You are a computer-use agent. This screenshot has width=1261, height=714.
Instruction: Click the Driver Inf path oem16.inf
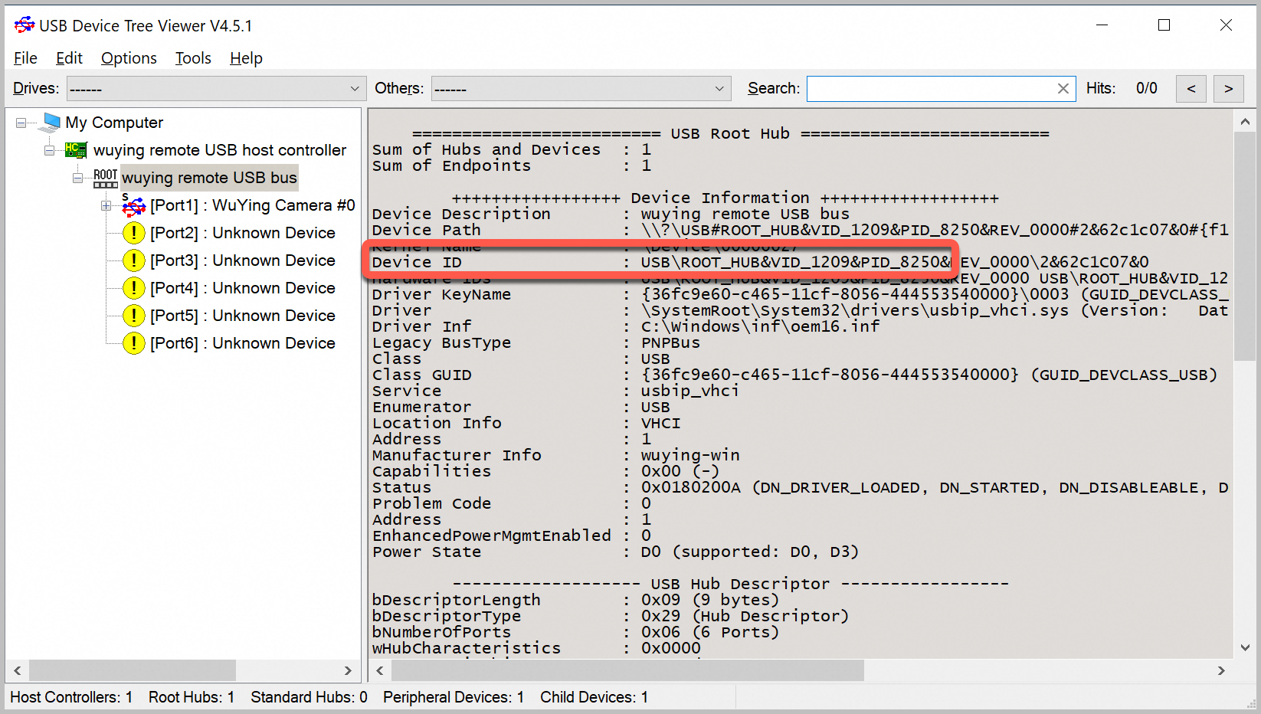click(761, 326)
